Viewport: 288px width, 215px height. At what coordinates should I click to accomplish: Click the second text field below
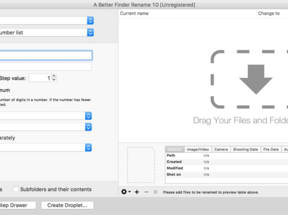(x=46, y=67)
